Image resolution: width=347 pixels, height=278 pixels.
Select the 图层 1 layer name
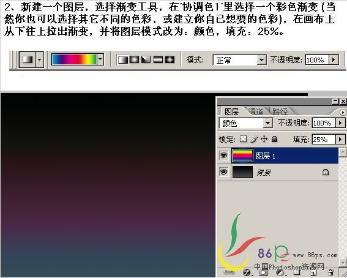click(x=266, y=156)
